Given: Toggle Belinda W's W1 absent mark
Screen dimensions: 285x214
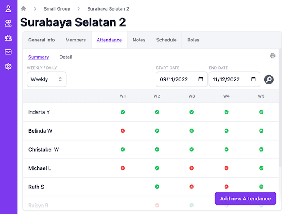Looking at the screenshot, I should (x=123, y=131).
